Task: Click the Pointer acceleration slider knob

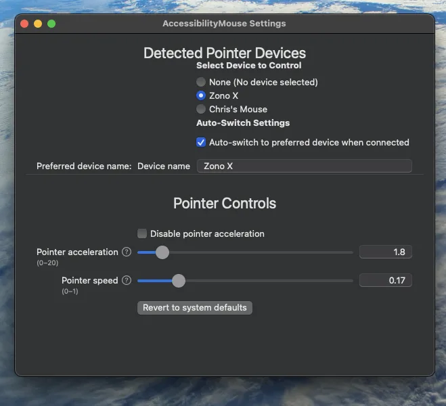Action: [x=162, y=252]
